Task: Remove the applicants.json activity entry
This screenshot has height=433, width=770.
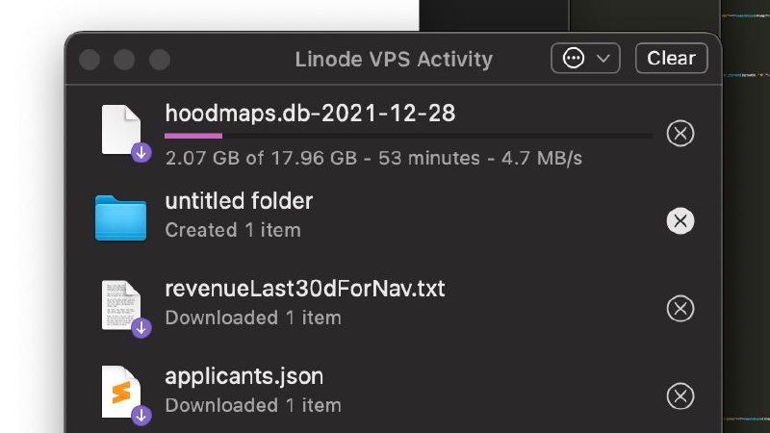Action: pos(680,395)
